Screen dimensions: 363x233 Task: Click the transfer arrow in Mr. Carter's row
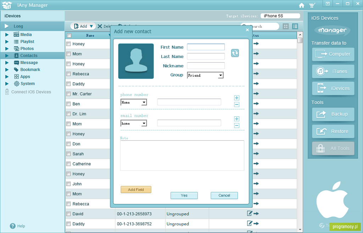[x=256, y=94]
